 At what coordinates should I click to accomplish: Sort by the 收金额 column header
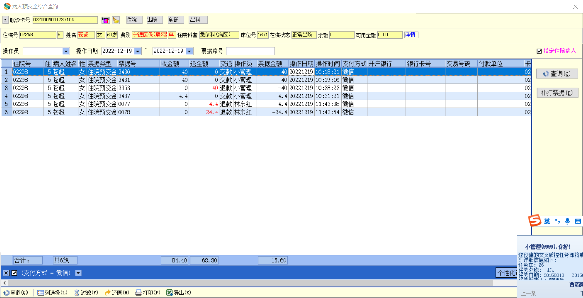[174, 64]
